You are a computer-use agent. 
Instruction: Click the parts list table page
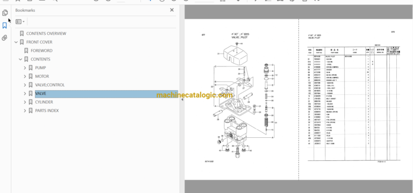coord(356,99)
